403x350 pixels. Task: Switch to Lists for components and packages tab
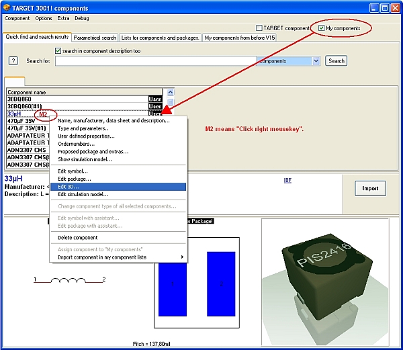point(160,38)
